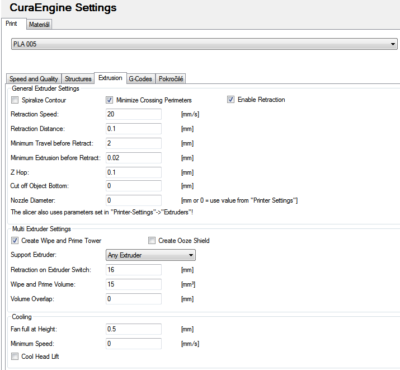
Task: Open the PLA 005 profile dropdown
Action: click(x=204, y=44)
